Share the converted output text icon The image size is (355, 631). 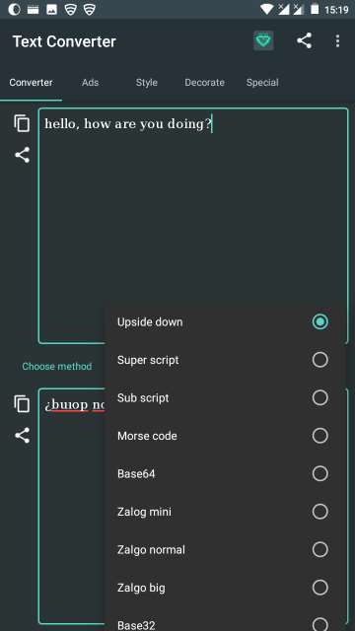point(22,436)
